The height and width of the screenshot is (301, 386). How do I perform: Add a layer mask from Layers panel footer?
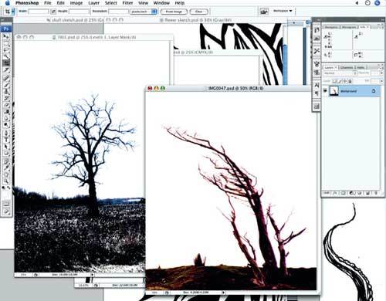pos(344,193)
